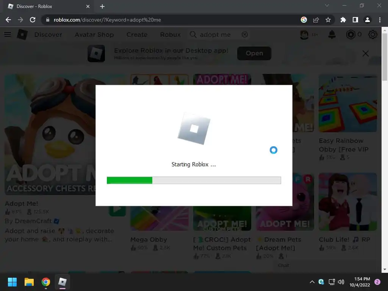Click the scrollbar down arrow

[x=385, y=269]
